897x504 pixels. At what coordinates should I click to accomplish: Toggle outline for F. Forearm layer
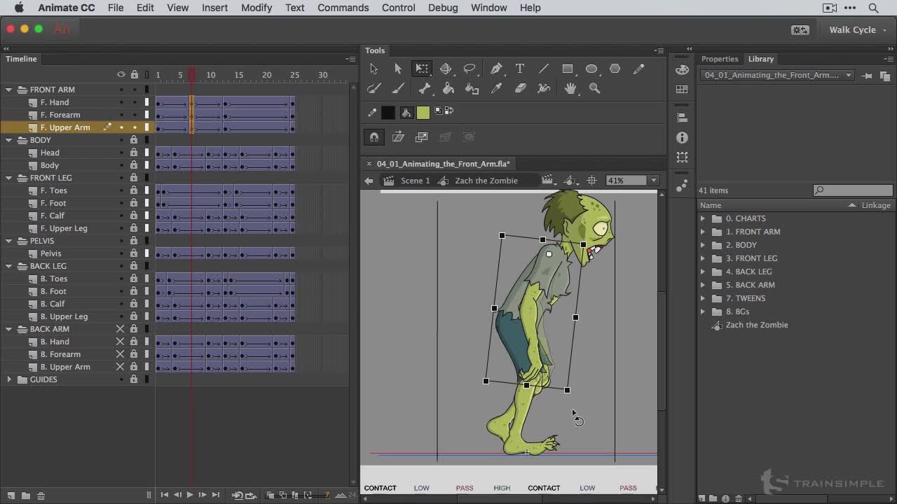coord(146,115)
